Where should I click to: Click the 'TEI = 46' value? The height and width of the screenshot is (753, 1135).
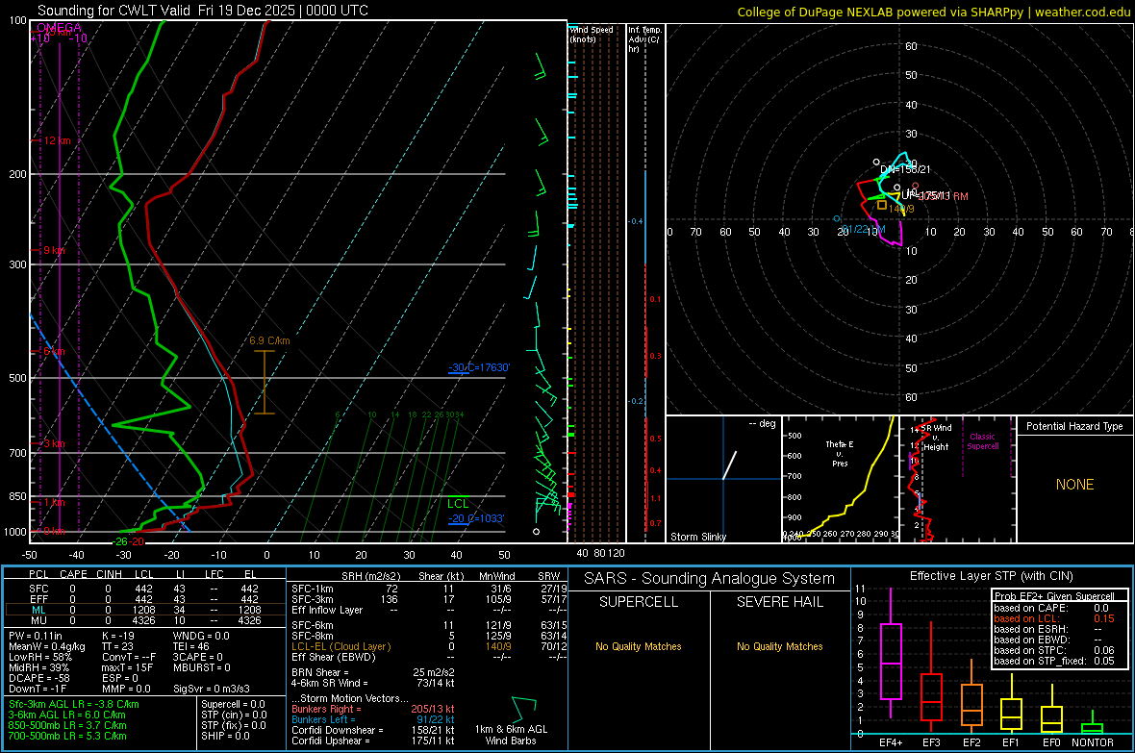click(191, 646)
